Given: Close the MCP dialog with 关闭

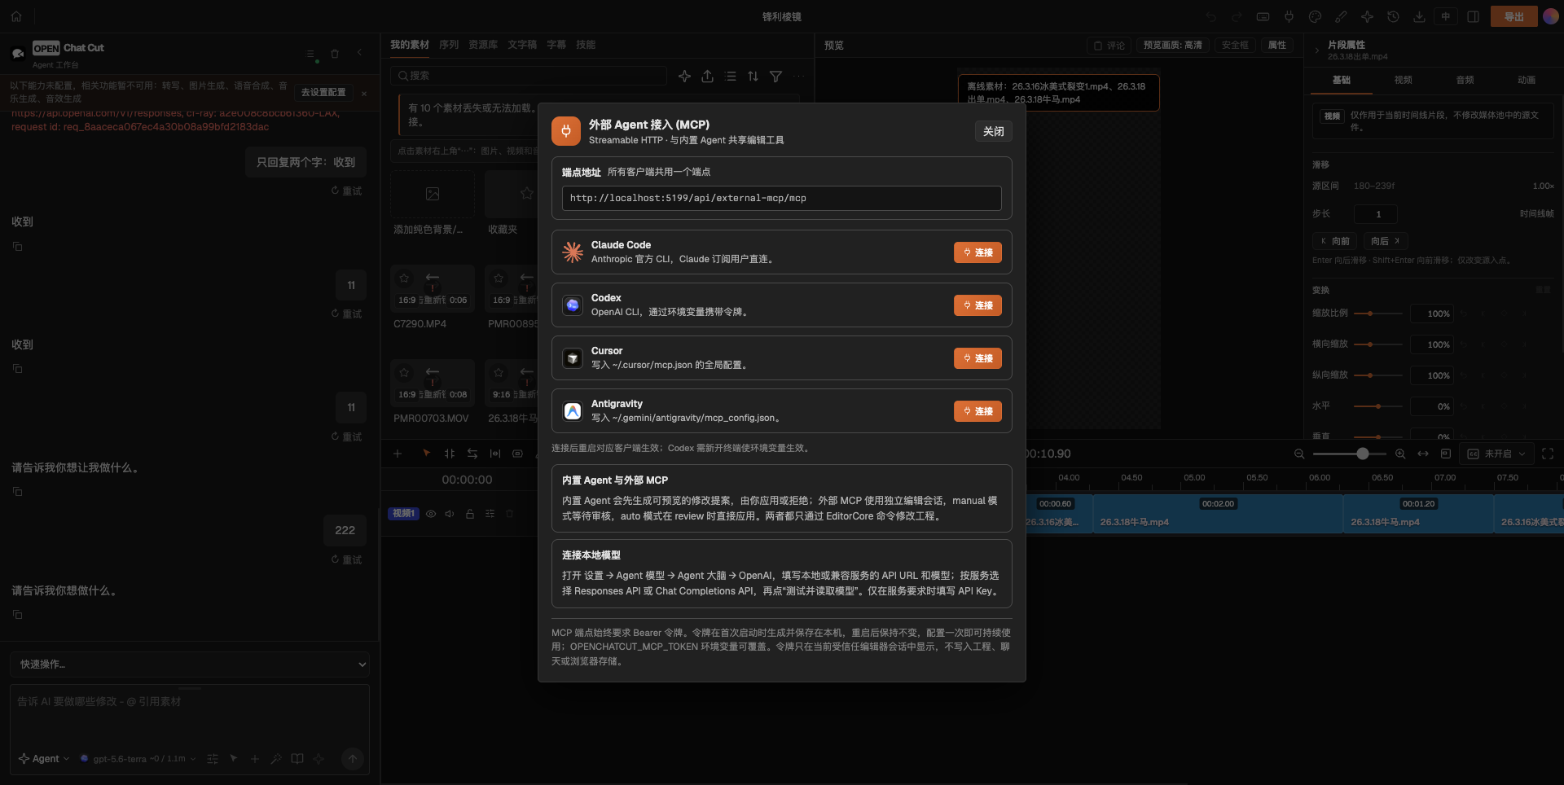Looking at the screenshot, I should coord(993,131).
